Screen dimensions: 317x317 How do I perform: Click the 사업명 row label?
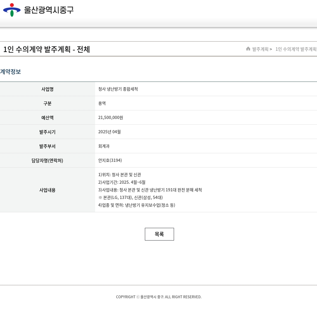[48, 89]
